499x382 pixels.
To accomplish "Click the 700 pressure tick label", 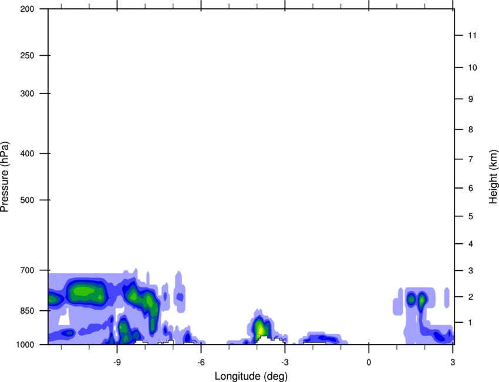I will coord(27,270).
